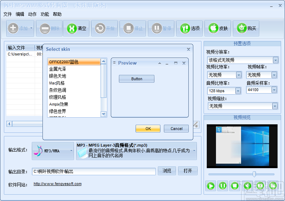Open the 128 kbps audio bitrate dropdown
The height and width of the screenshot is (201, 285).
238,91
